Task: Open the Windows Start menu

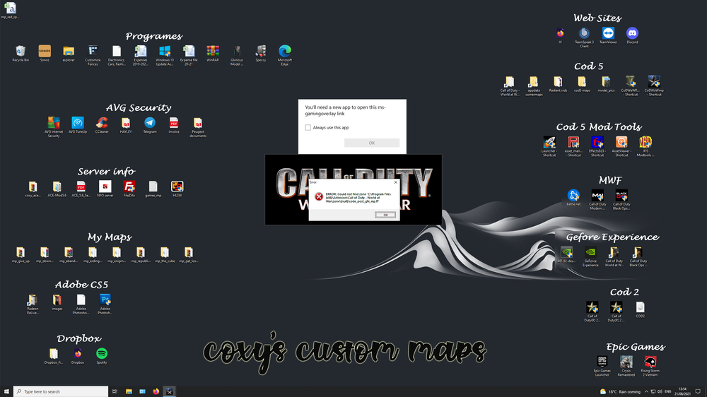Action: pyautogui.click(x=6, y=391)
